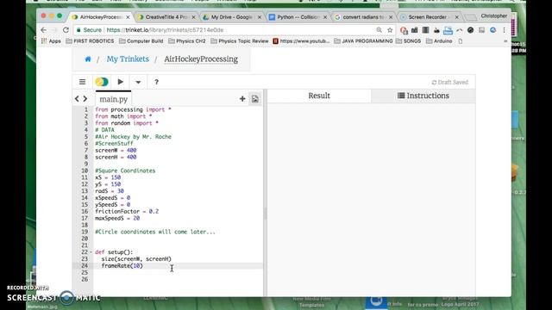Open SONGS bookmark folder
This screenshot has width=552, height=310.
click(408, 41)
